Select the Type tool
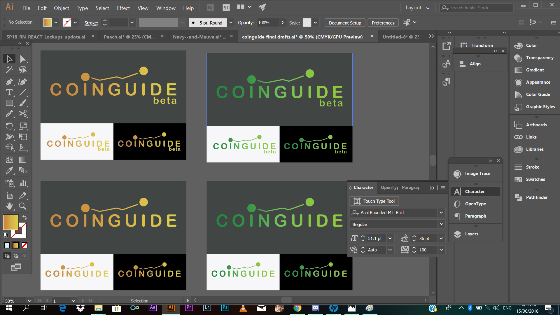560x315 pixels. point(9,92)
